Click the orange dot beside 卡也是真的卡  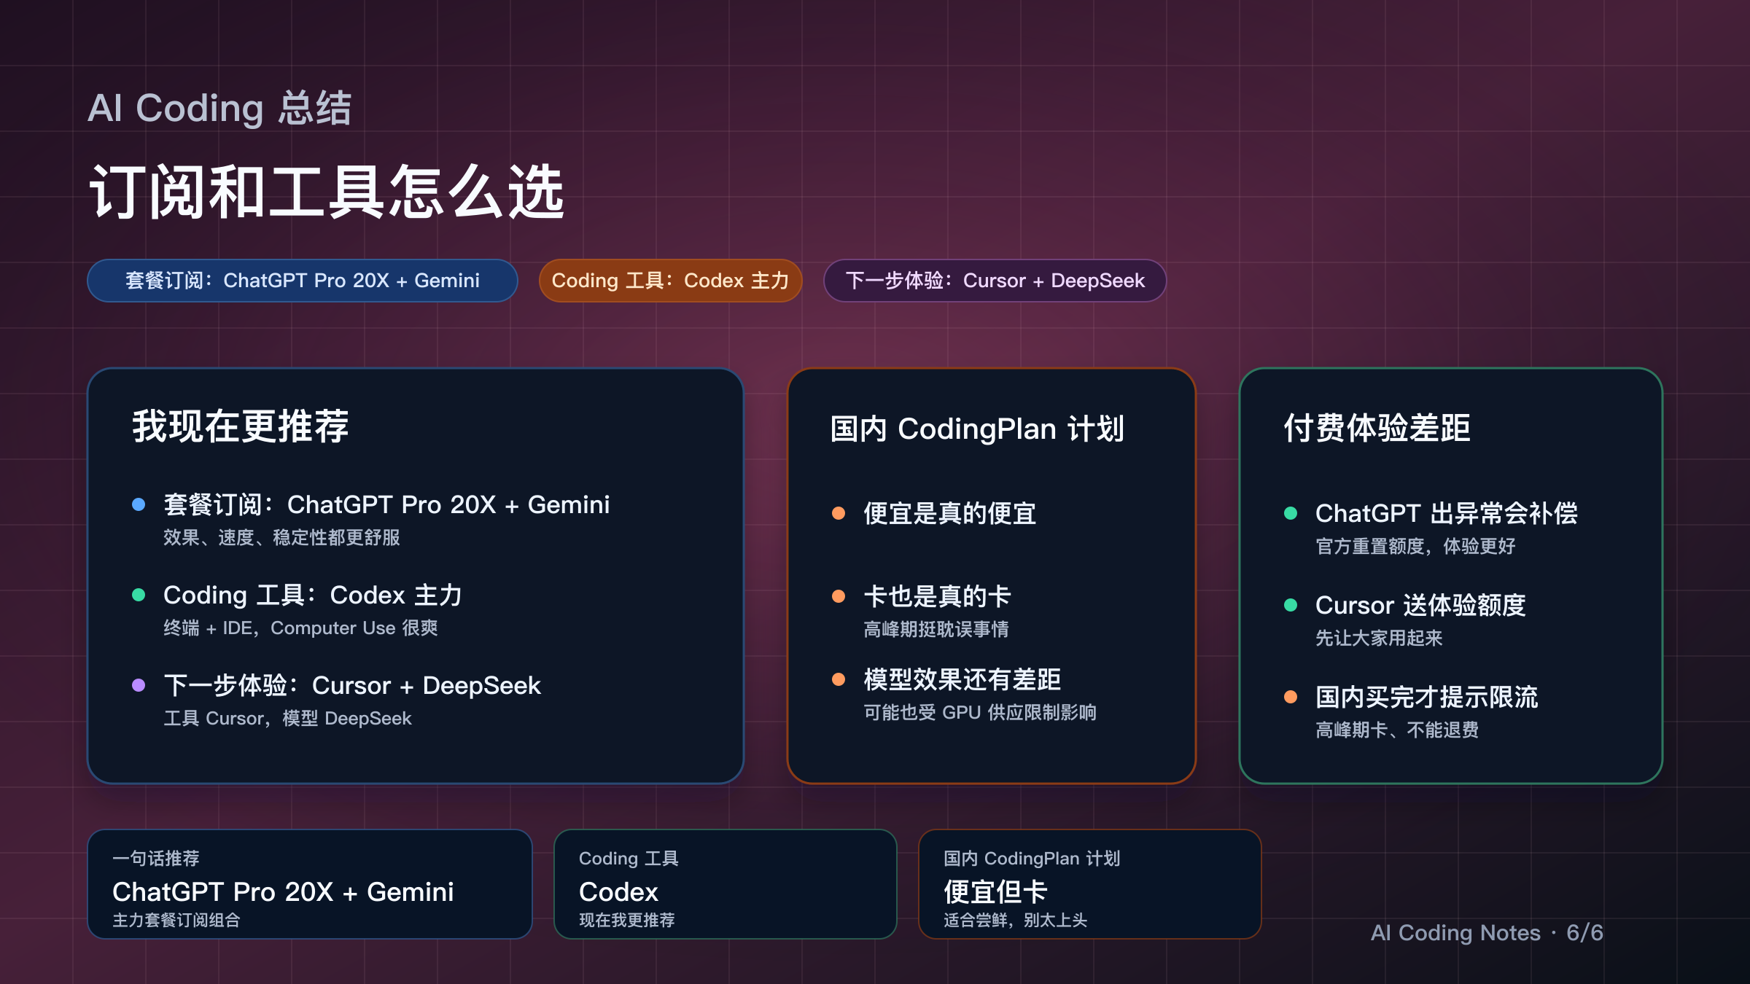coord(839,596)
